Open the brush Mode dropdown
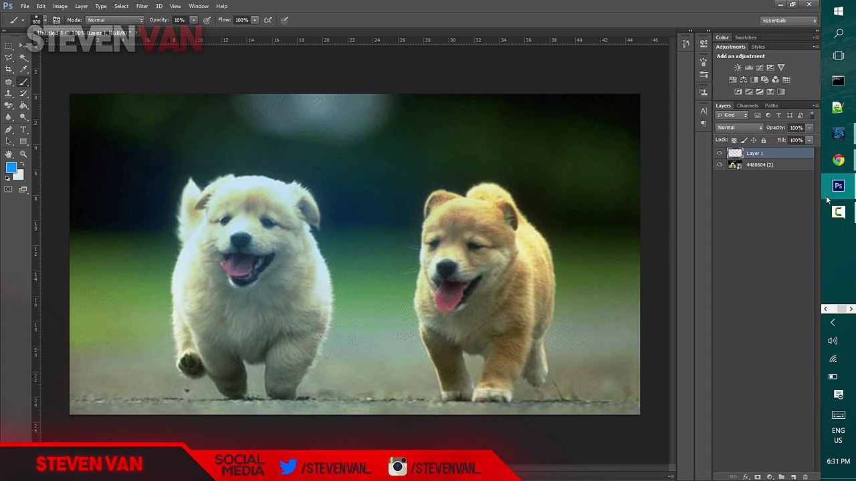Screen dimensions: 856x481 [114, 20]
